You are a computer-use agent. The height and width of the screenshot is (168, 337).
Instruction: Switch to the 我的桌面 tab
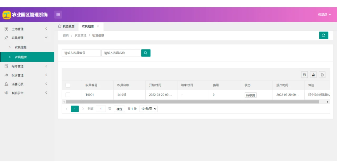[x=66, y=26]
